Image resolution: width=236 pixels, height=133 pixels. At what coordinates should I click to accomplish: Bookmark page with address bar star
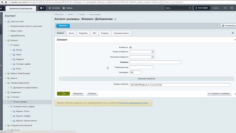[161, 2]
